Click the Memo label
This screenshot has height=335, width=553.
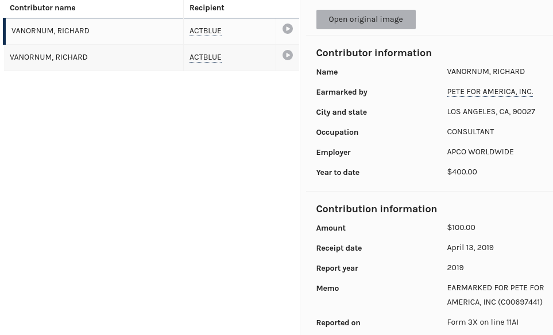point(327,289)
